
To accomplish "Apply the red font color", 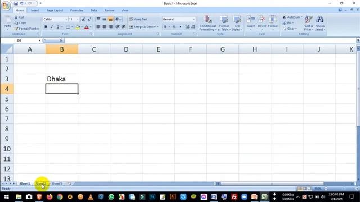I will click(x=87, y=27).
